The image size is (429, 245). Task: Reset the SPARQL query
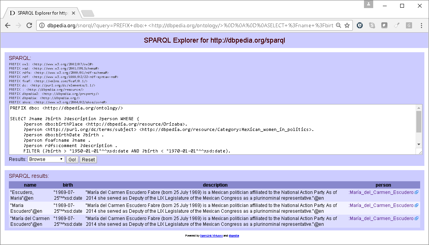coord(88,159)
